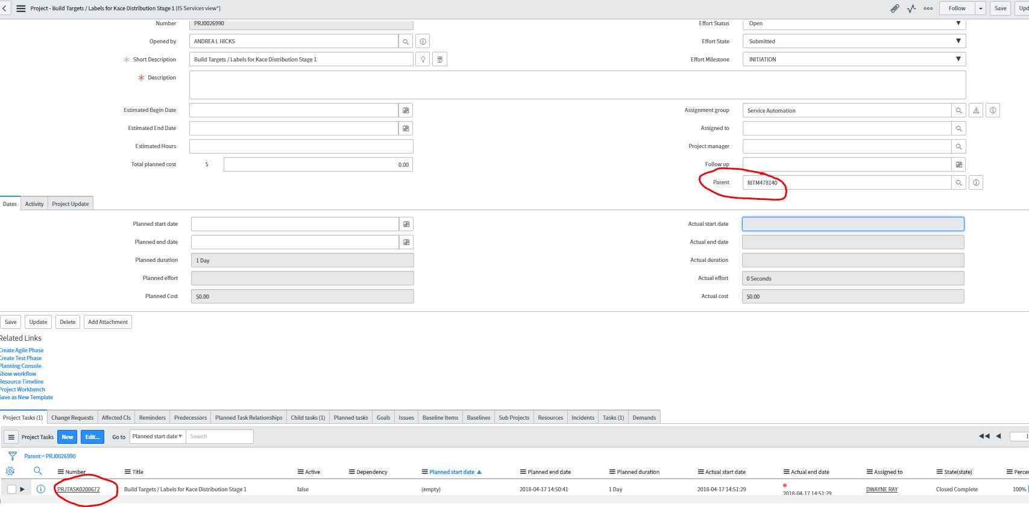The width and height of the screenshot is (1029, 507).
Task: Click lookup icon for Project manager
Action: [959, 146]
